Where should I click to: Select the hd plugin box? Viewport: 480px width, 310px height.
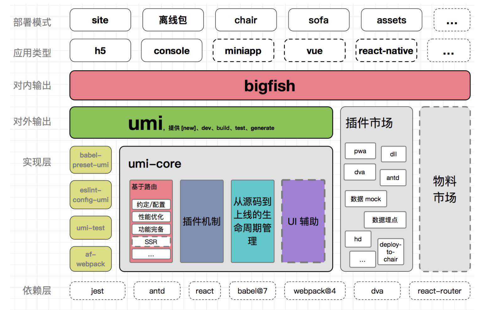pyautogui.click(x=358, y=239)
